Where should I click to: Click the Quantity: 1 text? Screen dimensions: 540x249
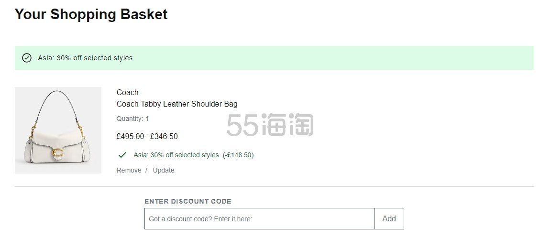point(132,119)
